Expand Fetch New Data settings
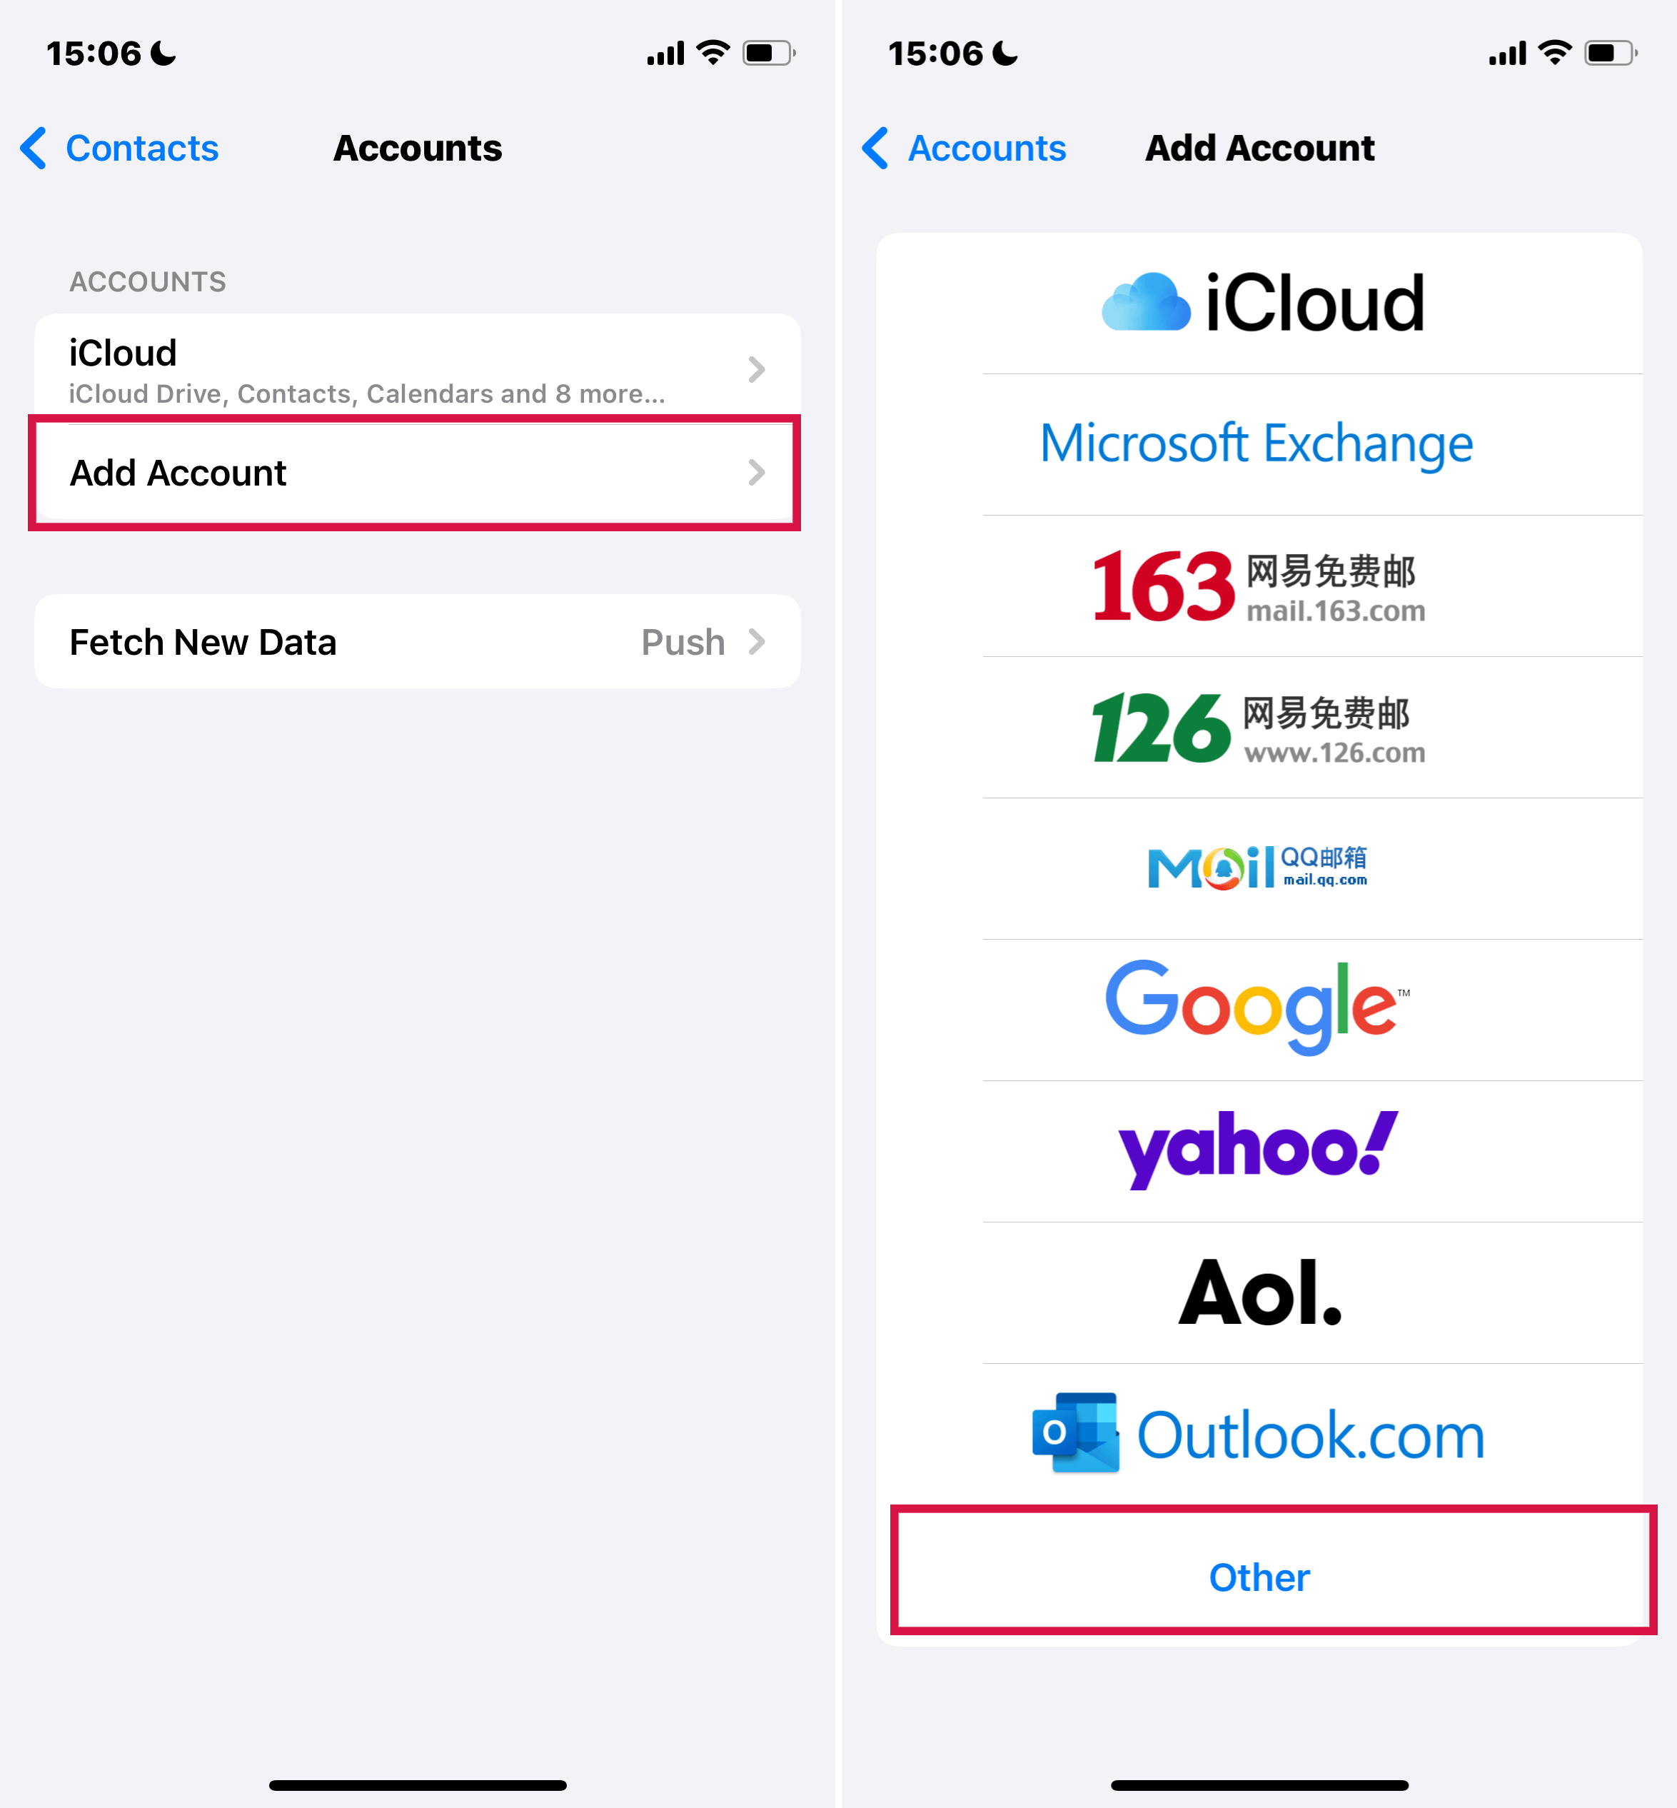The width and height of the screenshot is (1677, 1808). point(418,640)
